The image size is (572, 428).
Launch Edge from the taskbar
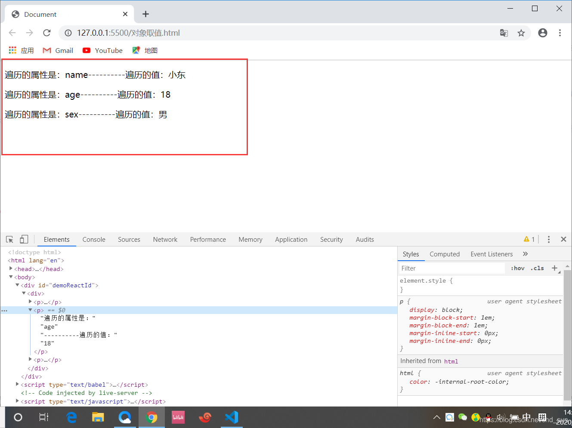(x=71, y=417)
